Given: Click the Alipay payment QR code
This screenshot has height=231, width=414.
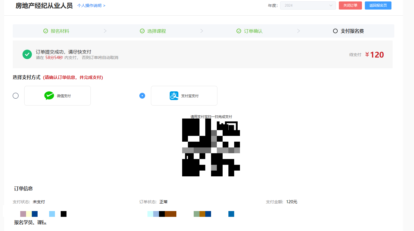Looking at the screenshot, I should coord(211,147).
